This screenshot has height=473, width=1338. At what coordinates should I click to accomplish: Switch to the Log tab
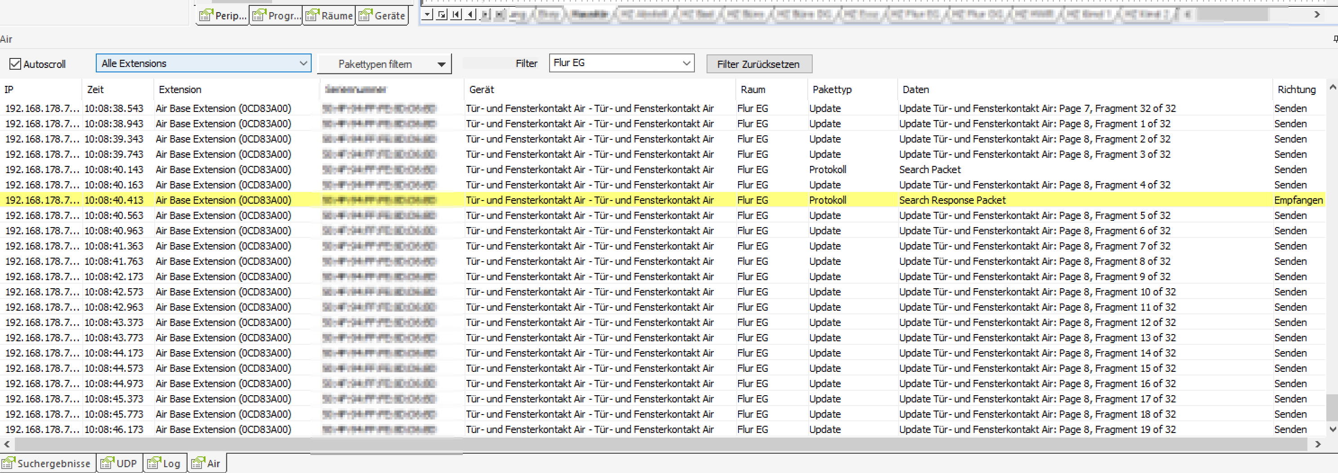[164, 463]
